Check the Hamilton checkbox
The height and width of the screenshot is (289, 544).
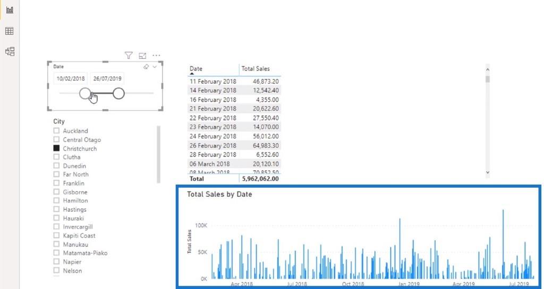point(56,200)
